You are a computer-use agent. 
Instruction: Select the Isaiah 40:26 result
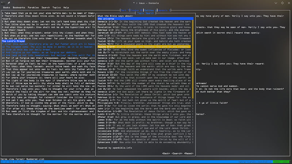pos(144,41)
